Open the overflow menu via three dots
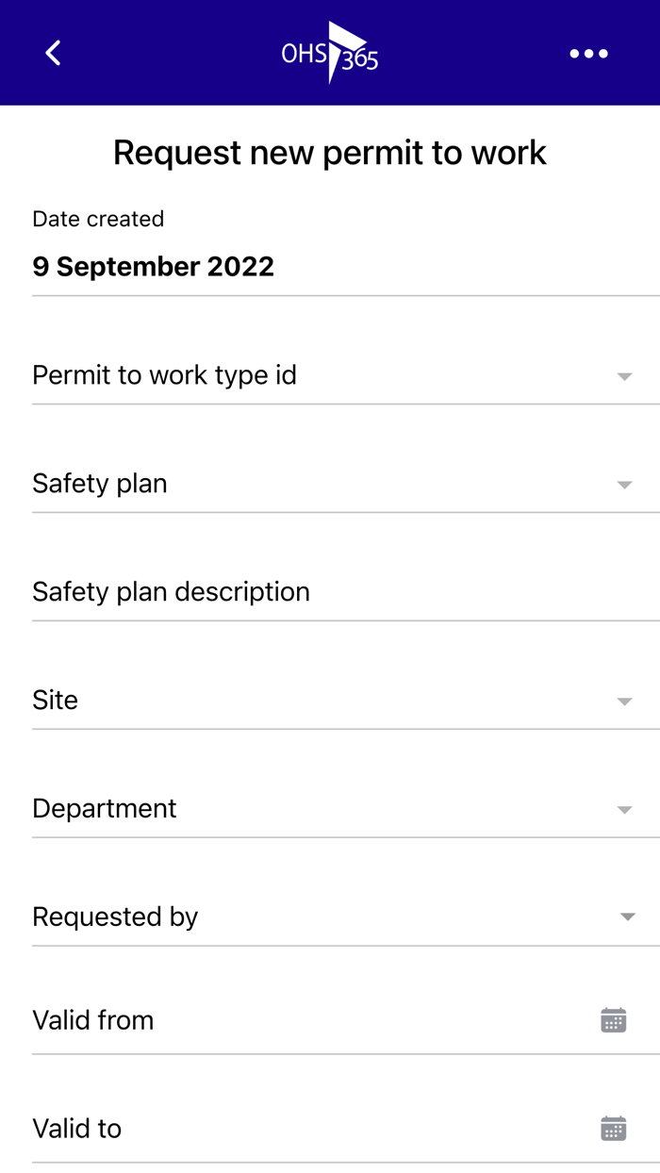The image size is (660, 1173). [588, 54]
